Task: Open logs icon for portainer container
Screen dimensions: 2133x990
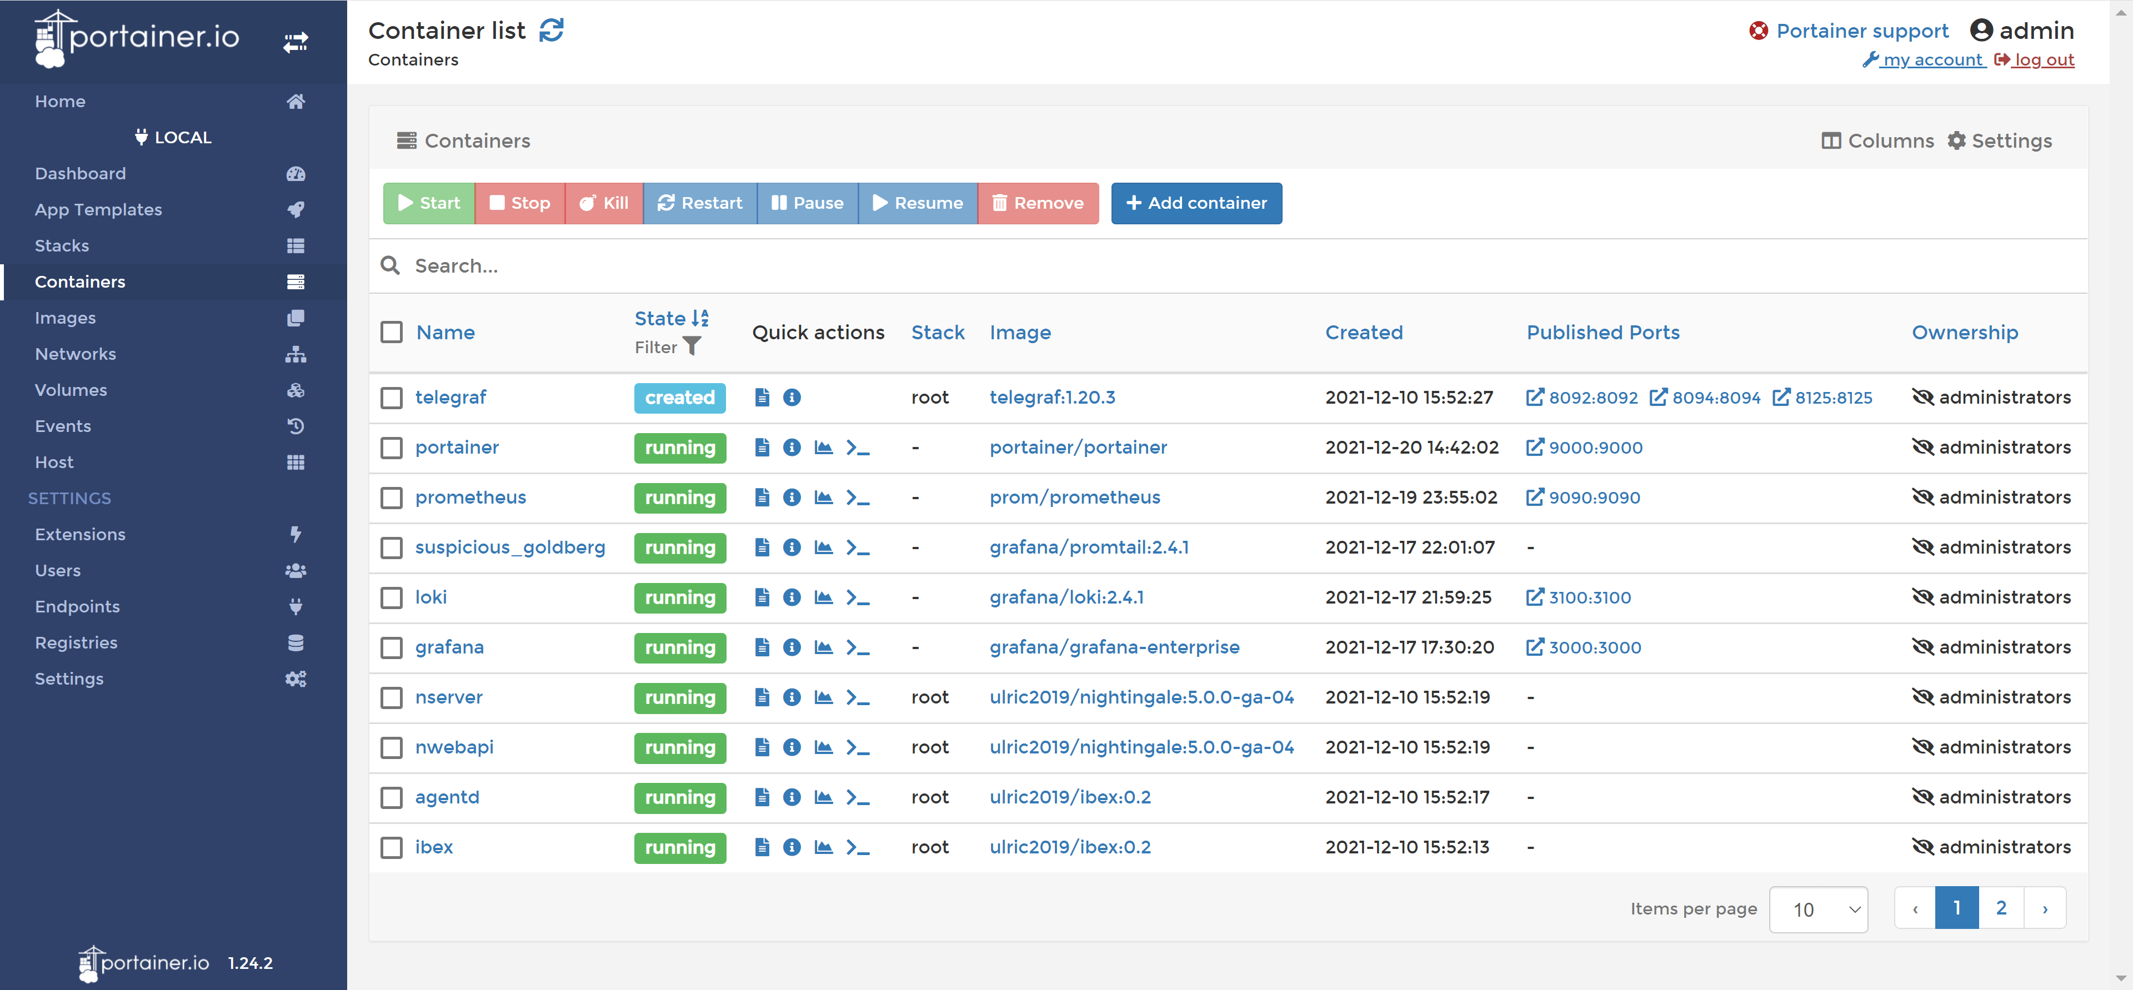Action: click(762, 448)
